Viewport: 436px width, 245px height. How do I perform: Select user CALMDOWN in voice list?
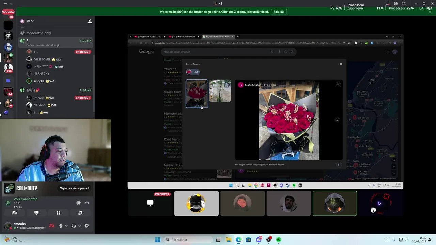(x=42, y=59)
